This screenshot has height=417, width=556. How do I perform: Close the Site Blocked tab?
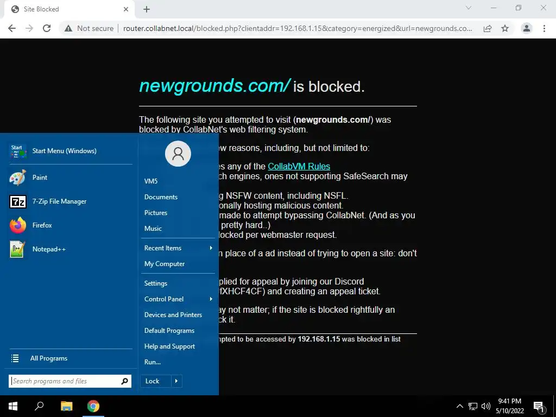(126, 9)
